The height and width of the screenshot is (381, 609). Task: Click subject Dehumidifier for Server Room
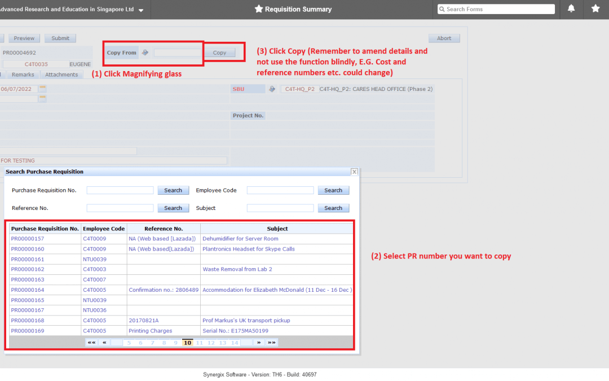tap(240, 239)
